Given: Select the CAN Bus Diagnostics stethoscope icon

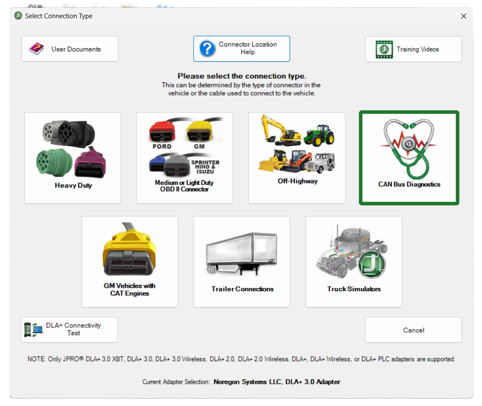Looking at the screenshot, I should click(x=409, y=150).
